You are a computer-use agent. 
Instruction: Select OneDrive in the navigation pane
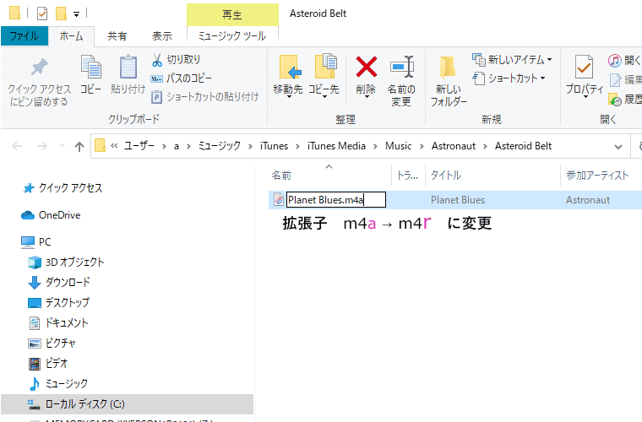point(52,215)
